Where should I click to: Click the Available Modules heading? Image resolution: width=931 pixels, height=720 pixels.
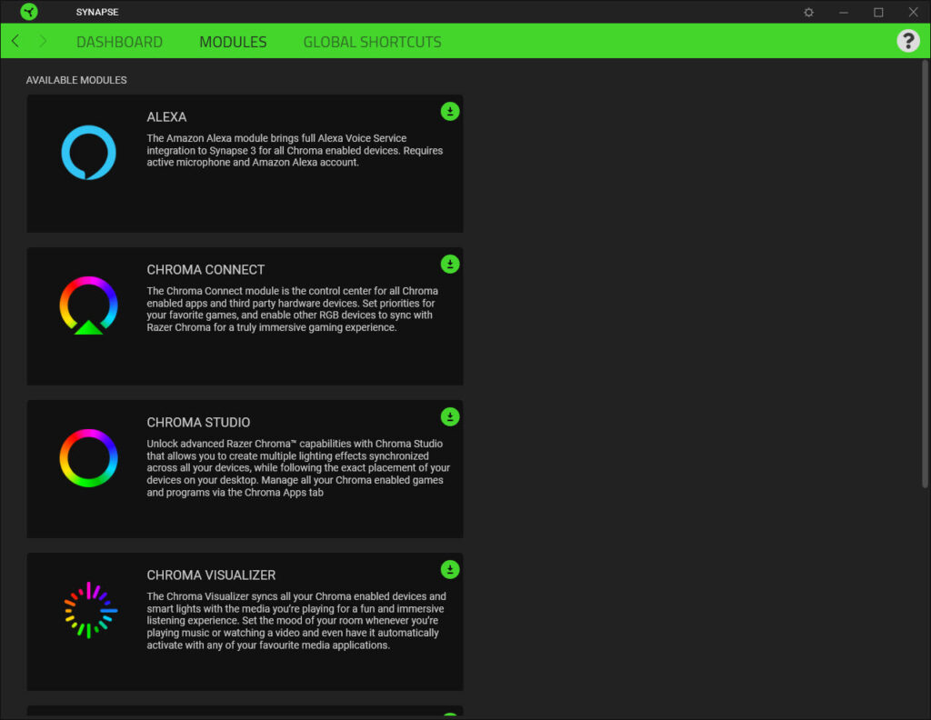coord(76,80)
